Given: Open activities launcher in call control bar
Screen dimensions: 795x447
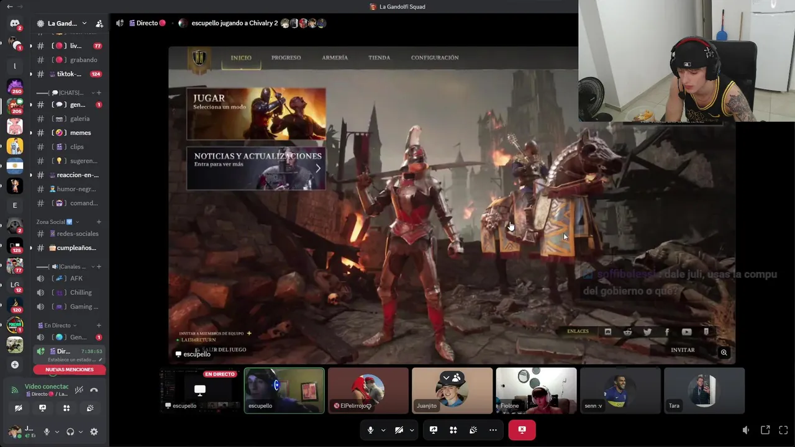Looking at the screenshot, I should coord(453,430).
